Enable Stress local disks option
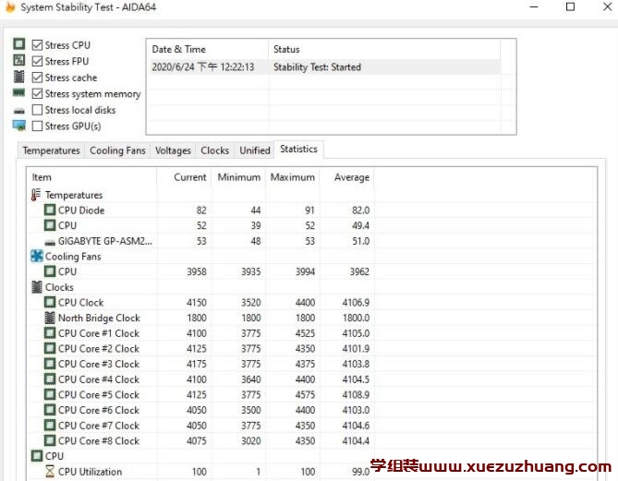The width and height of the screenshot is (618, 481). [37, 110]
